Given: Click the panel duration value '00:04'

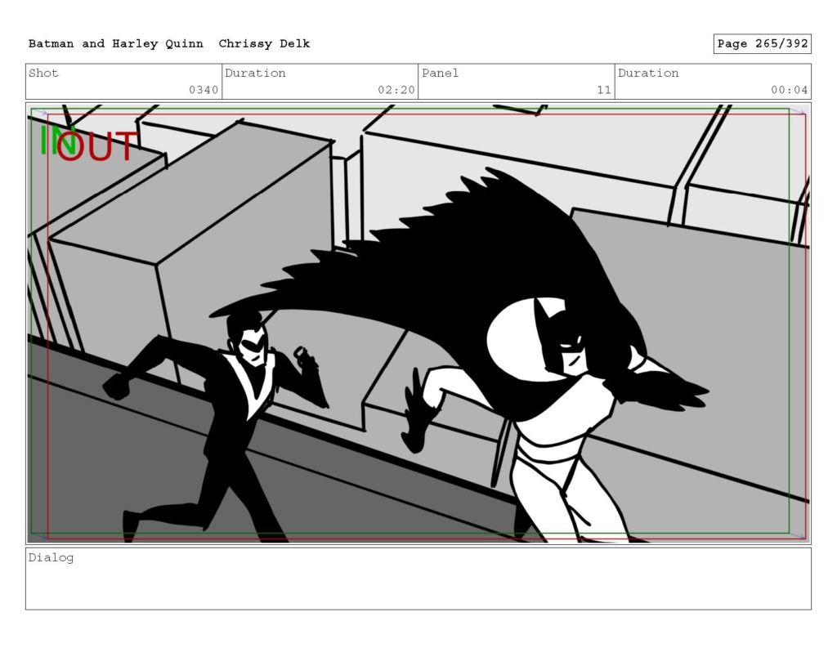Looking at the screenshot, I should 789,90.
